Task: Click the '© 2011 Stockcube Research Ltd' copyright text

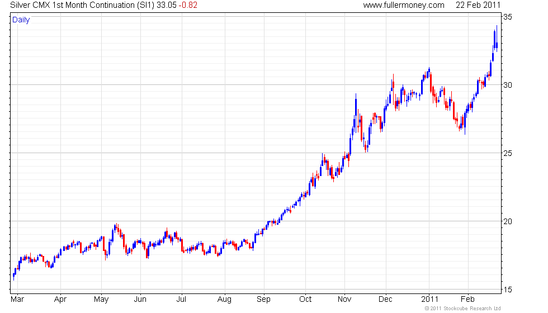Action: pos(463,309)
